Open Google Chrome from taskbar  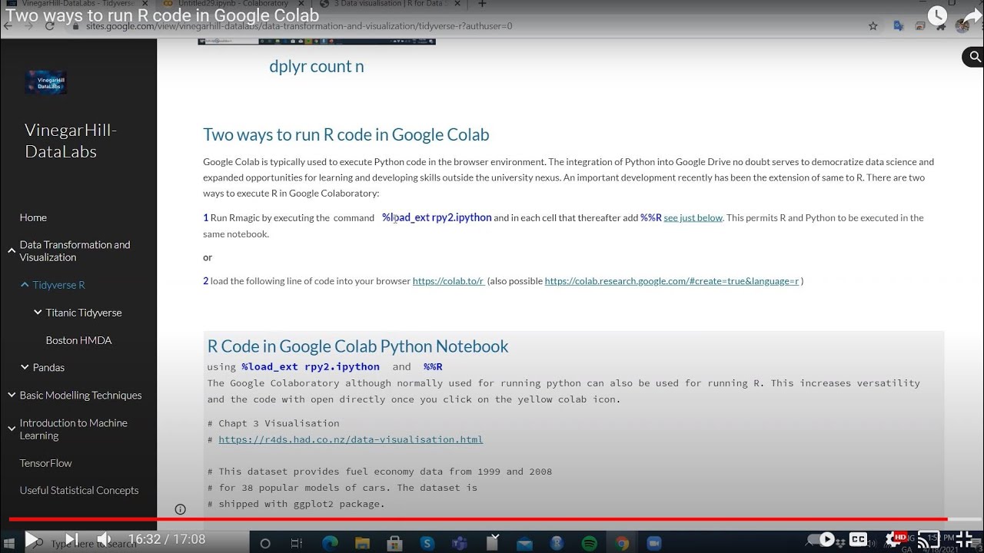click(622, 544)
